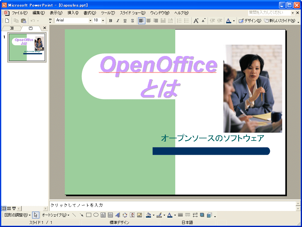Image resolution: width=302 pixels, height=227 pixels.
Task: Start slide show from view icon
Action: pyautogui.click(x=14, y=208)
